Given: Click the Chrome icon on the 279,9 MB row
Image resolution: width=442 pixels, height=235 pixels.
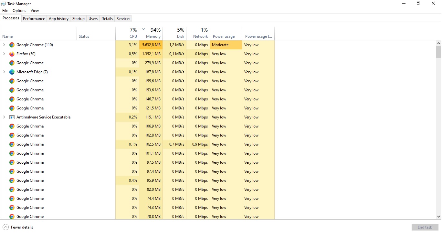Looking at the screenshot, I should [x=12, y=63].
